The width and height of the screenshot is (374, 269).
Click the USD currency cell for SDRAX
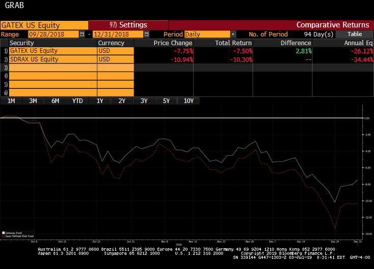[116, 59]
